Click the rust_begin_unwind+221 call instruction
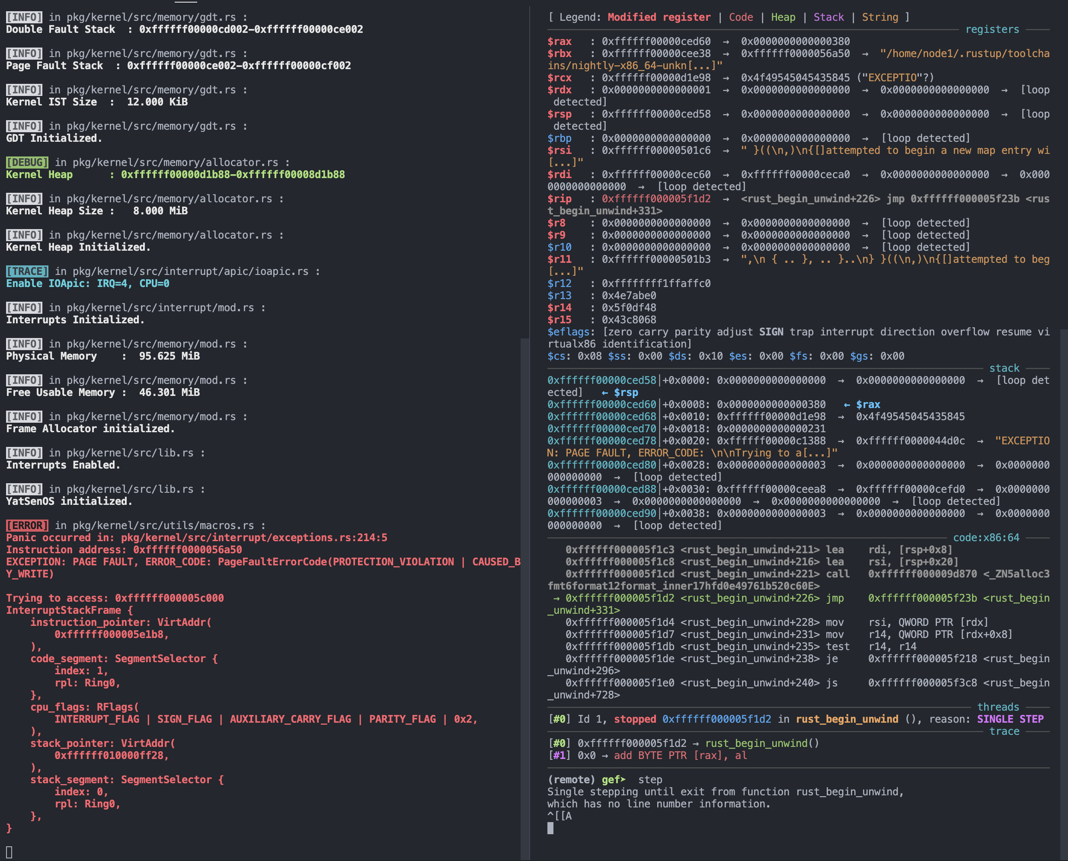 coord(798,580)
